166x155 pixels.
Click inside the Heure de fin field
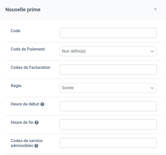tap(108, 125)
